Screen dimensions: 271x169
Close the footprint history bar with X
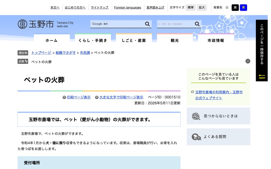coord(248,61)
